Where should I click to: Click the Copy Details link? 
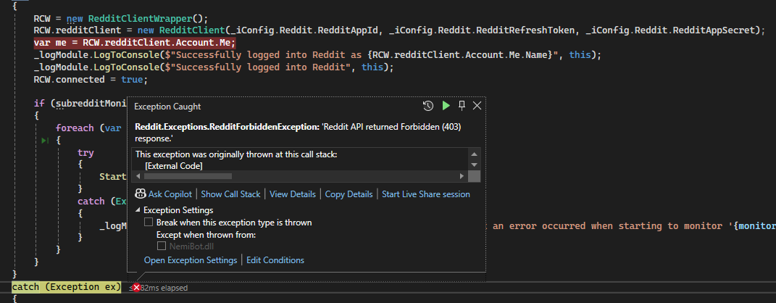point(349,194)
